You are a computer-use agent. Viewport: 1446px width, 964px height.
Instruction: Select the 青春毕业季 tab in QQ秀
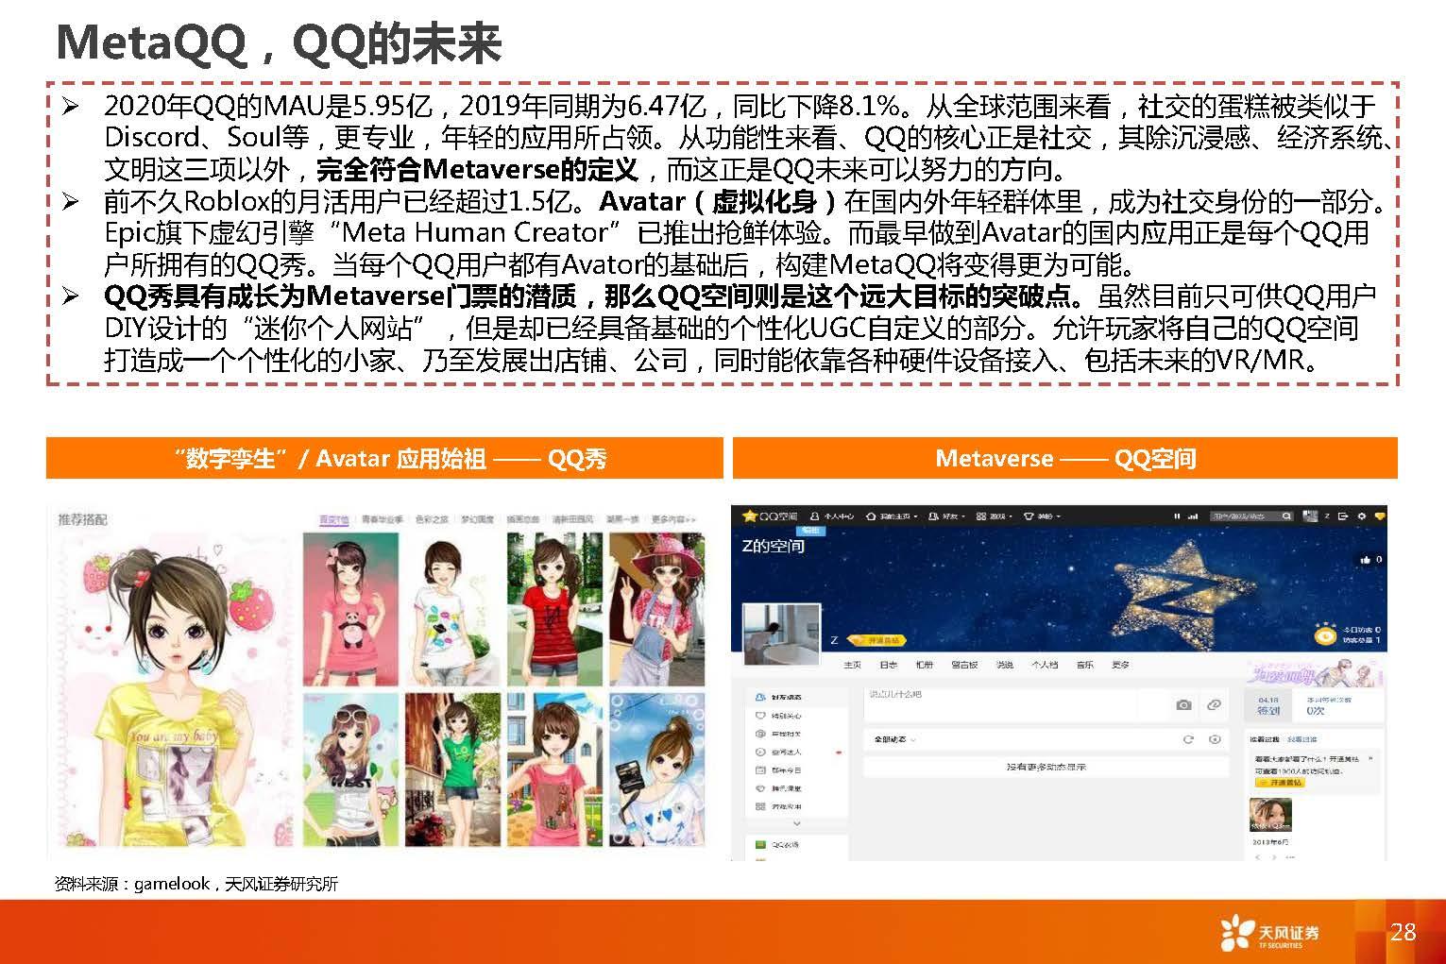381,519
